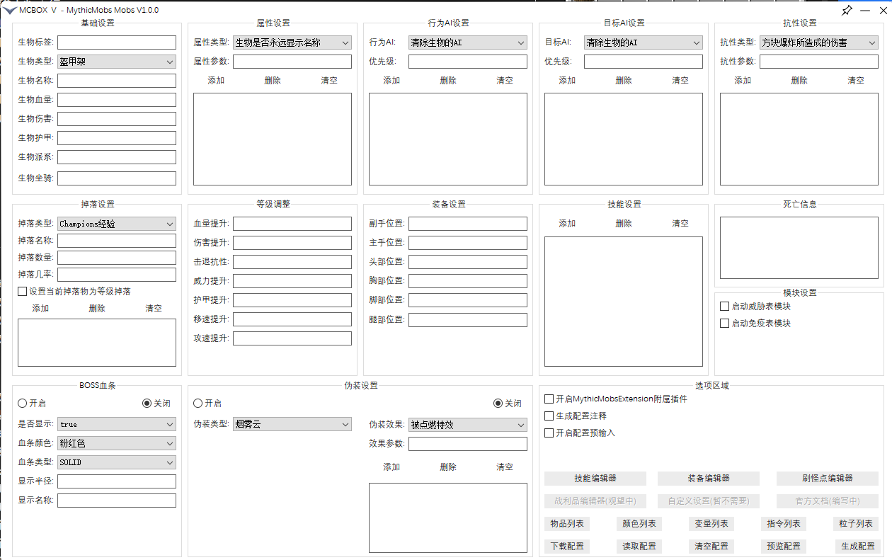892x560 pixels.
Task: Click the 血量提升 input field
Action: pos(292,224)
